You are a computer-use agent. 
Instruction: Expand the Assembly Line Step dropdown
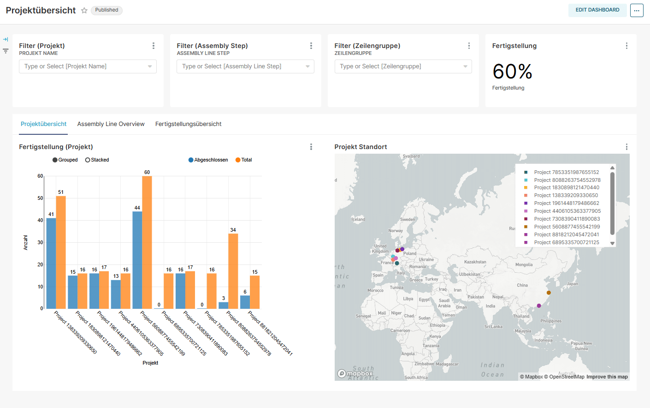[307, 66]
